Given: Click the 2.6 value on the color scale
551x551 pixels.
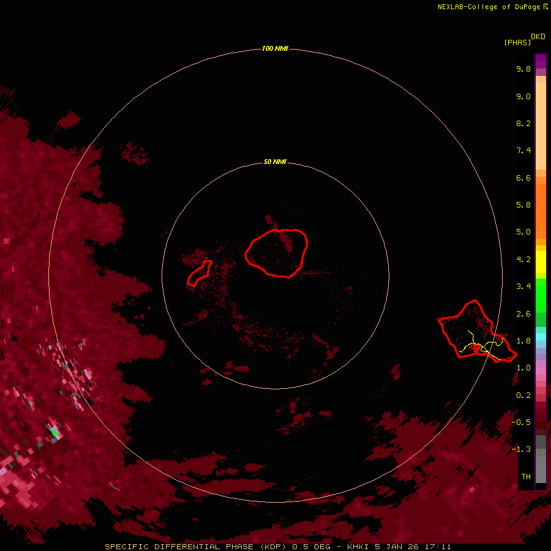Looking at the screenshot, I should pyautogui.click(x=523, y=314).
